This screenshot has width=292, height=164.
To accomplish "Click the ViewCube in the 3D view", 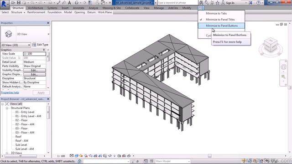I will 271,45.
